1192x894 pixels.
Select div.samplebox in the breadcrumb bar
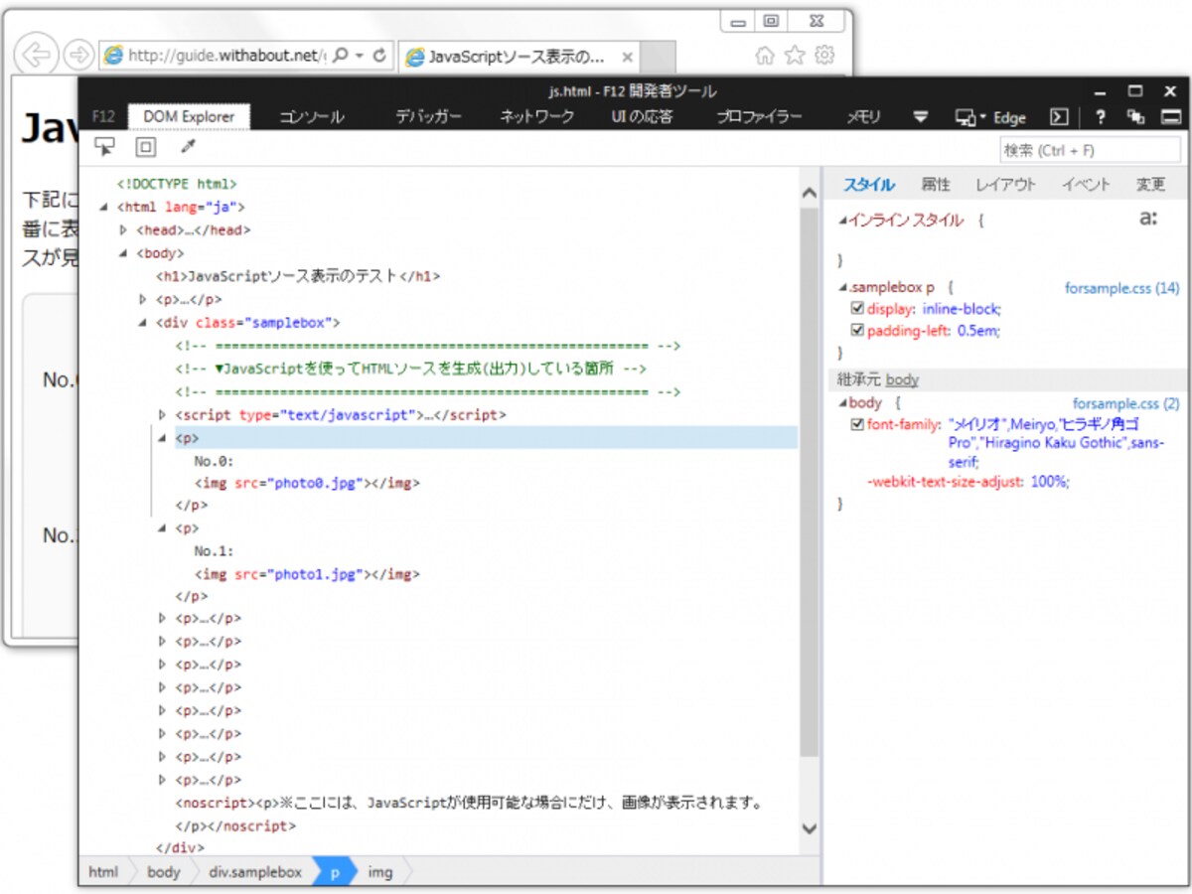255,872
